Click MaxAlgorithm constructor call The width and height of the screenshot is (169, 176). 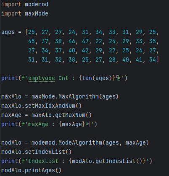tap(79, 97)
